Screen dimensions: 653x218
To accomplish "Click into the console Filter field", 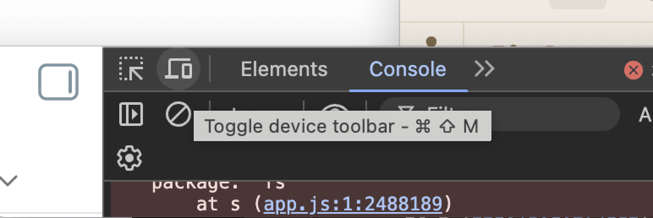I will pos(499,114).
